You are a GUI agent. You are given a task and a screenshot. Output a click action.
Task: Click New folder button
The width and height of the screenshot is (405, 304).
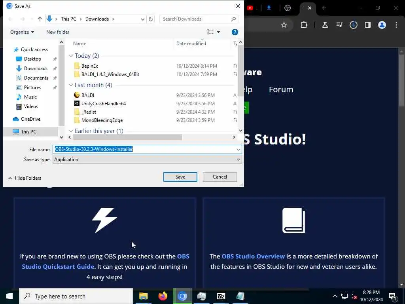(58, 32)
